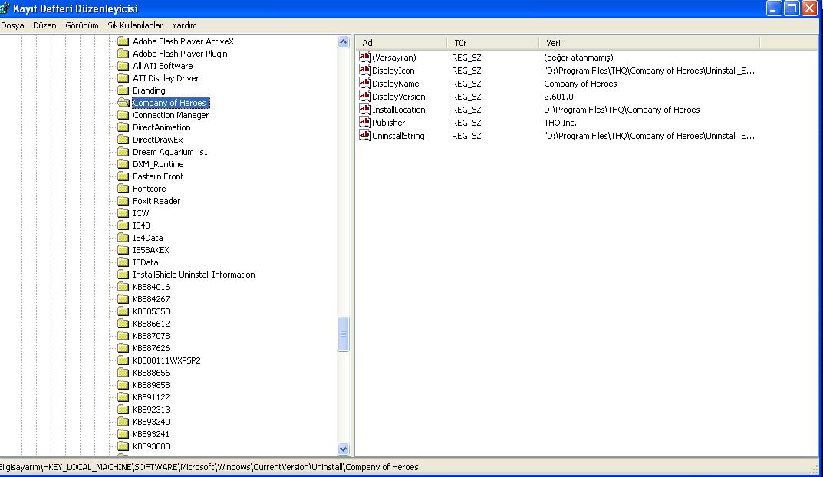The image size is (823, 477).
Task: Click the tree scrollbar down arrow
Action: tap(344, 449)
